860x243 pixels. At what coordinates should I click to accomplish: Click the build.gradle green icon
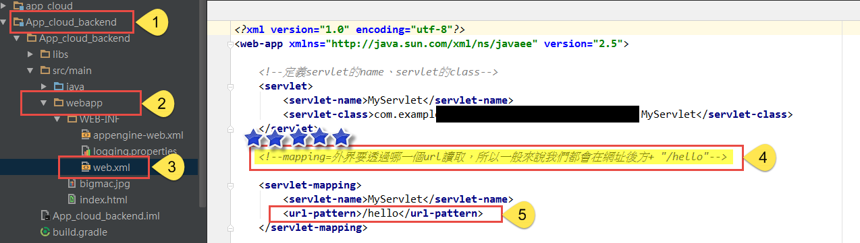46,232
